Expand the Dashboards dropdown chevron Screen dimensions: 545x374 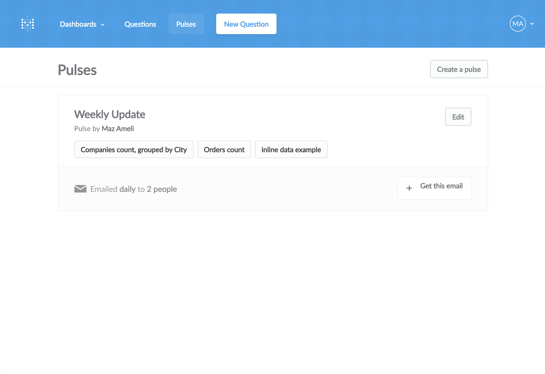[x=103, y=25]
